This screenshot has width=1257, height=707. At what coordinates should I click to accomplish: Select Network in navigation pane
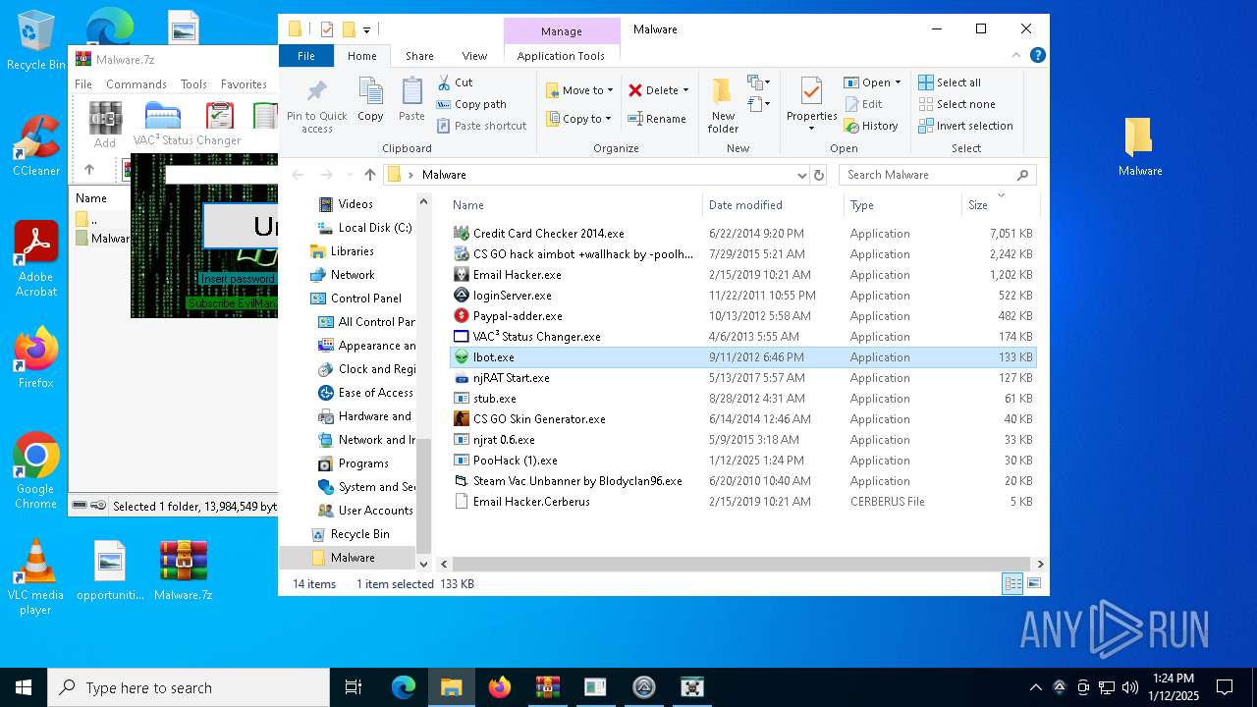pos(342,275)
